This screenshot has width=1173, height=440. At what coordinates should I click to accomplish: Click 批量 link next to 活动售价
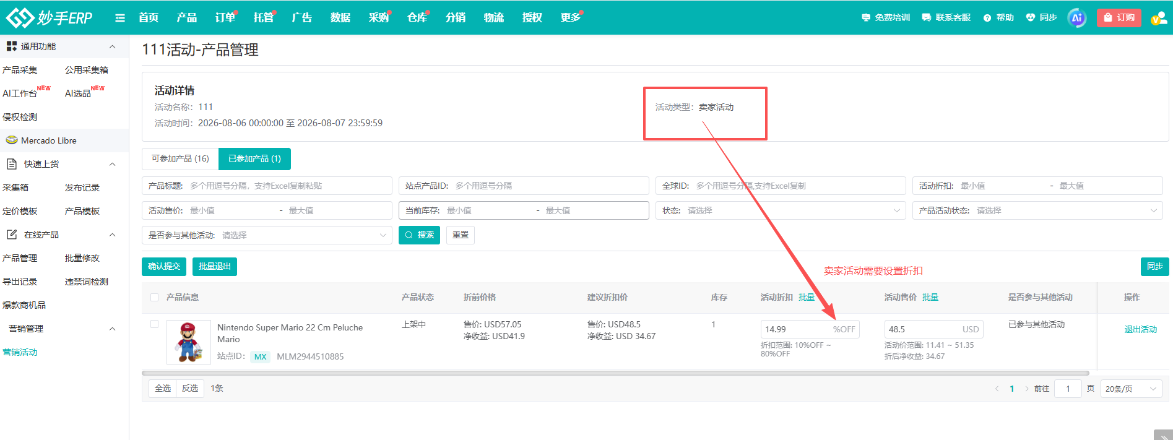pos(930,298)
